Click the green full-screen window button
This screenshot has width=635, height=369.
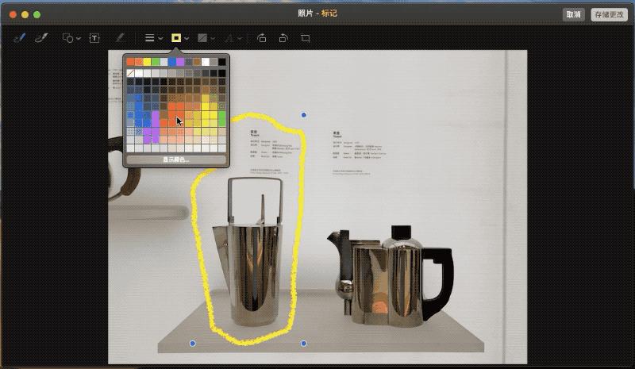[x=37, y=14]
